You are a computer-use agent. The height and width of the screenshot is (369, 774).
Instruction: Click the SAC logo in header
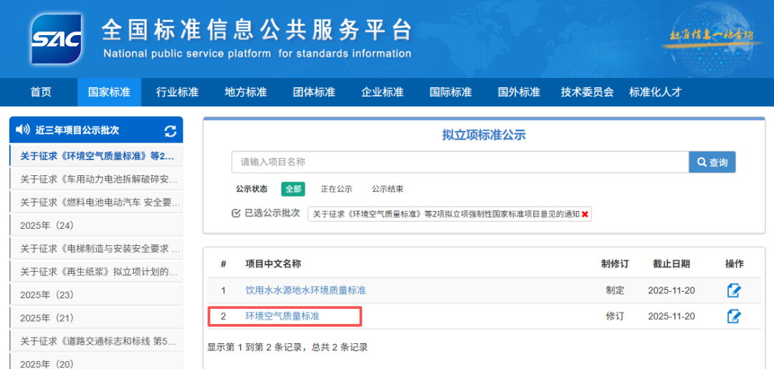(56, 37)
